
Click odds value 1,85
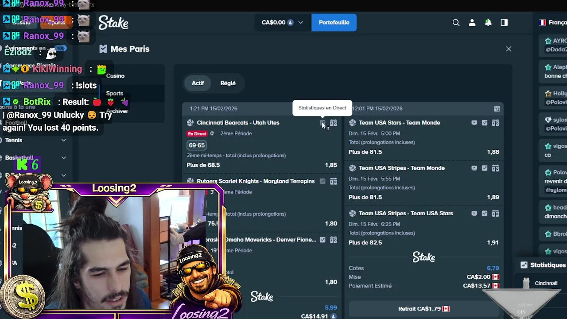(331, 165)
